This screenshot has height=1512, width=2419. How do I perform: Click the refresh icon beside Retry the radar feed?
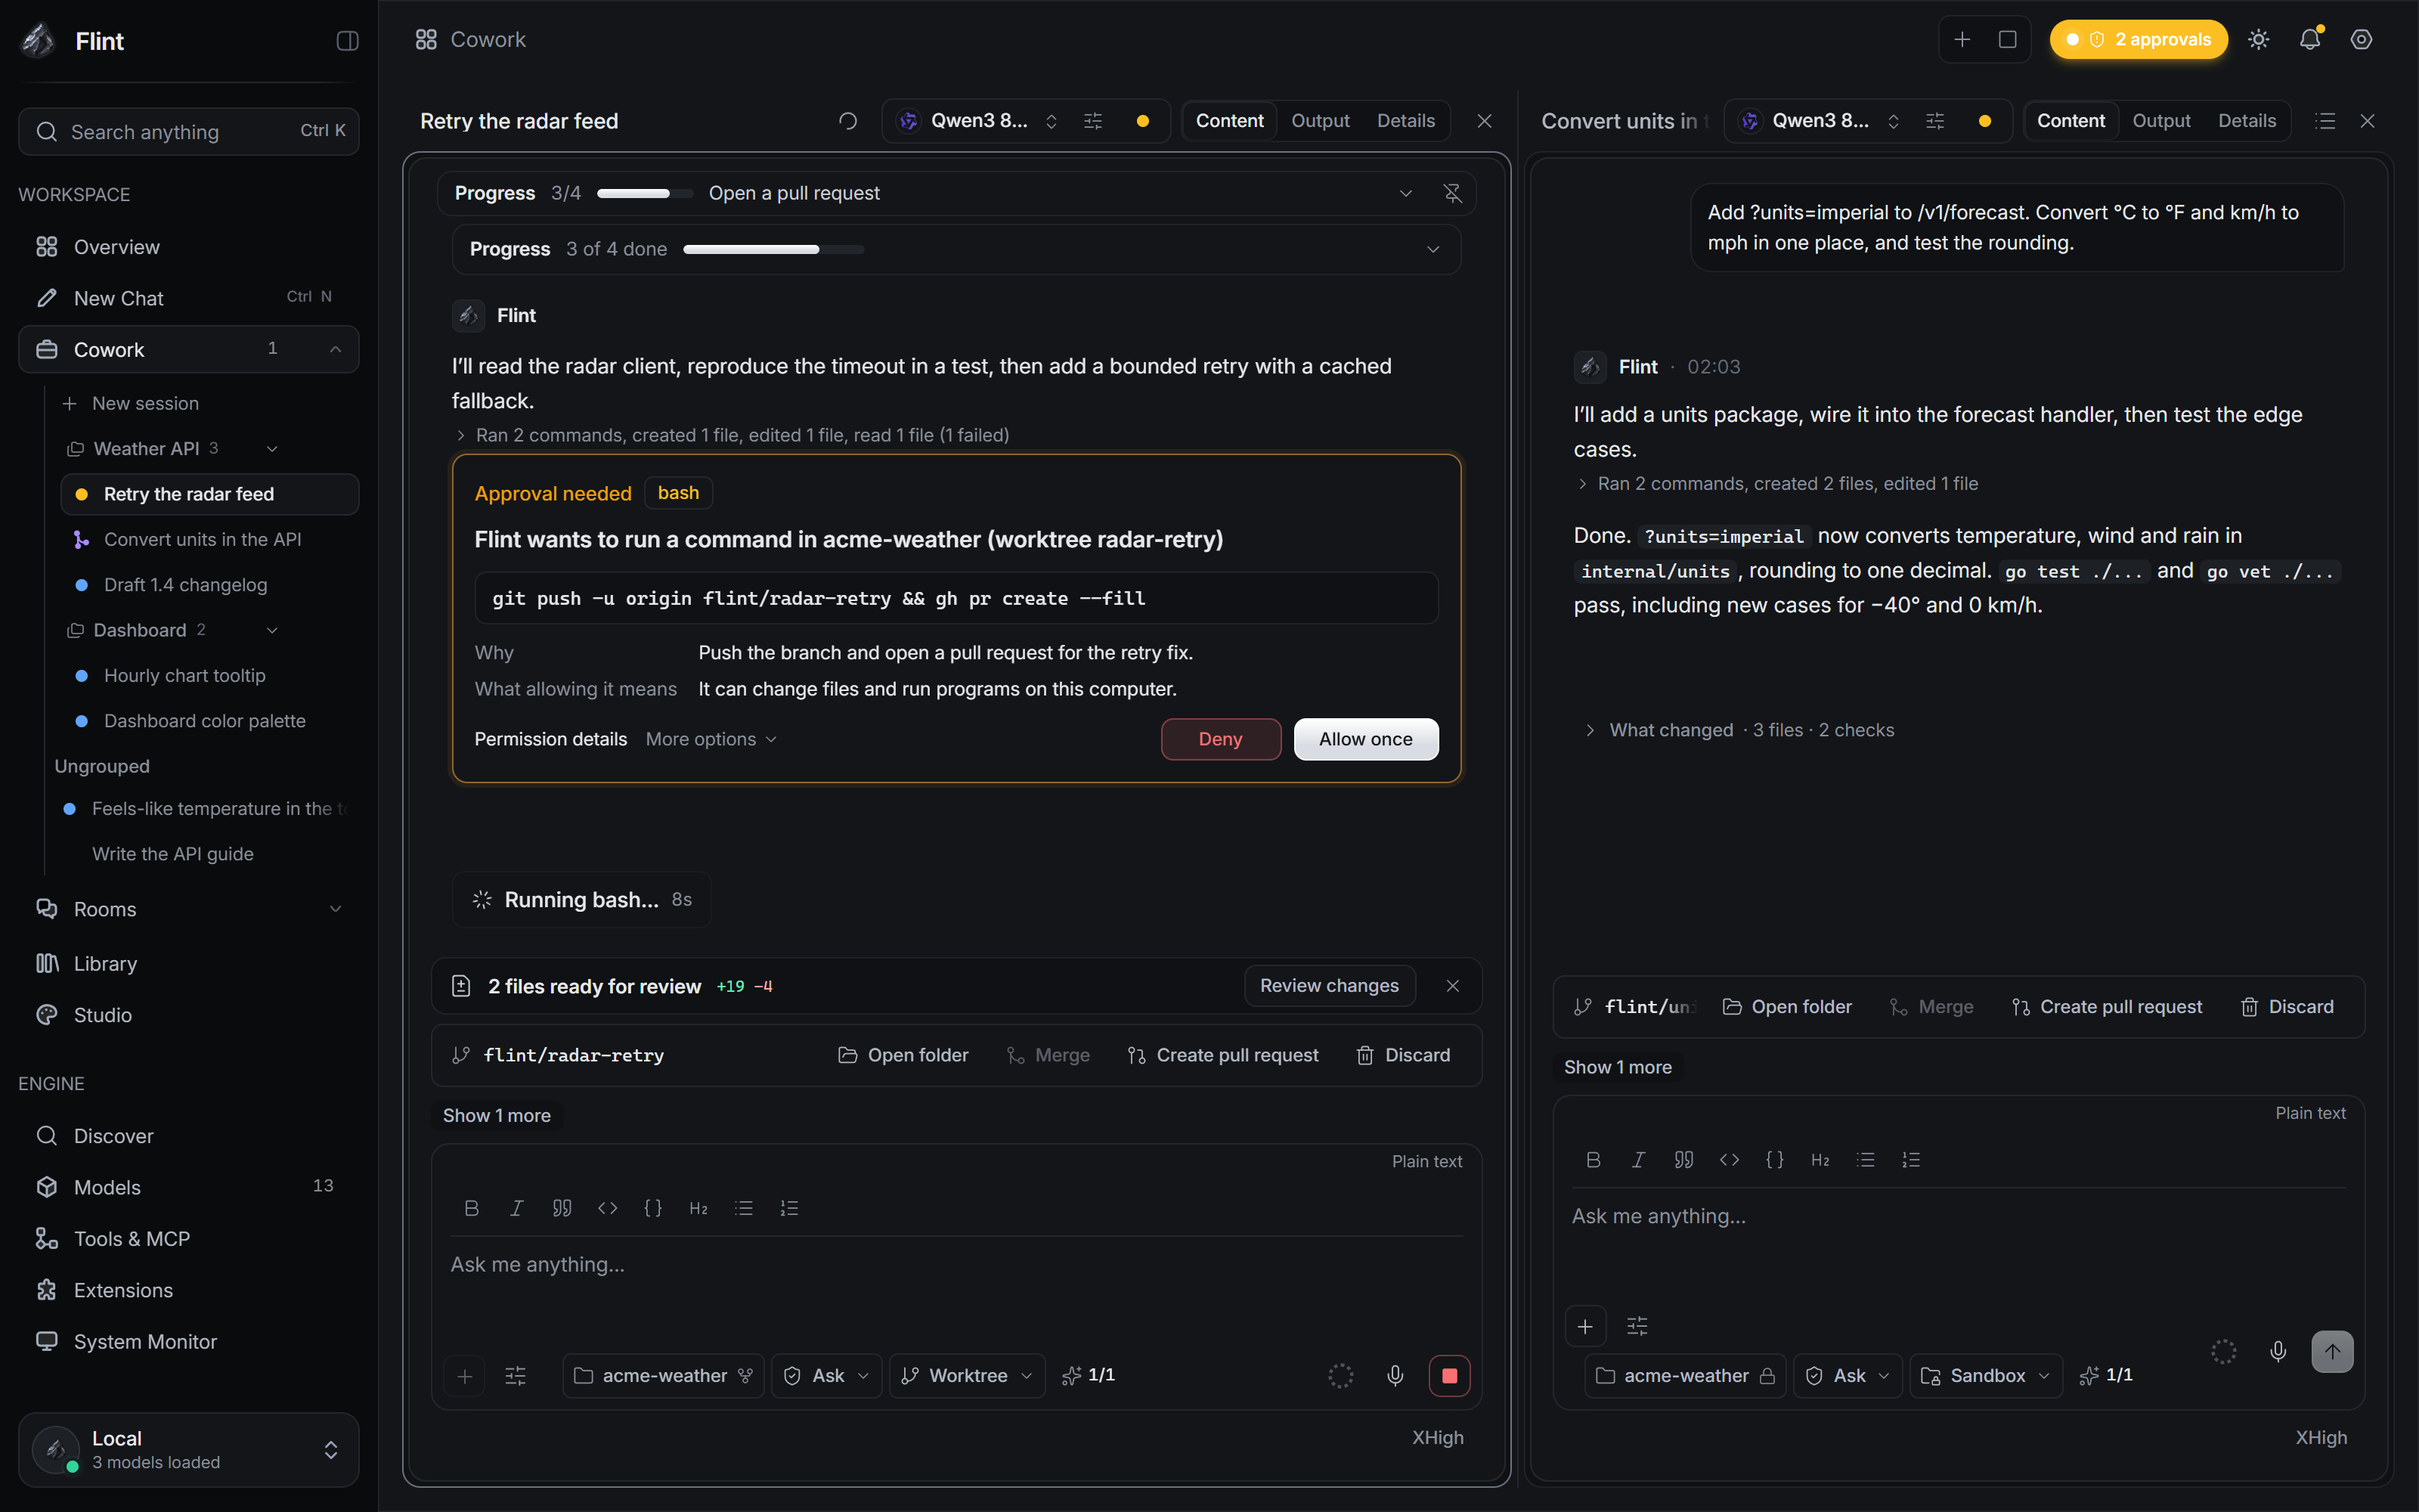click(x=847, y=121)
